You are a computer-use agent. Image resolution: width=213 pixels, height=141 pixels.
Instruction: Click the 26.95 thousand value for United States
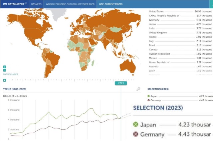203,11
